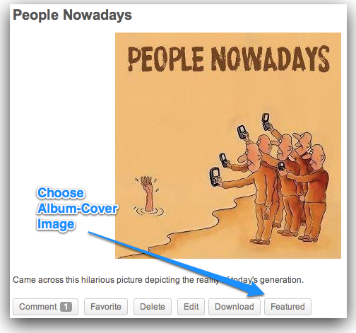
Task: Click the blue arrowhead near Featured
Action: (256, 288)
